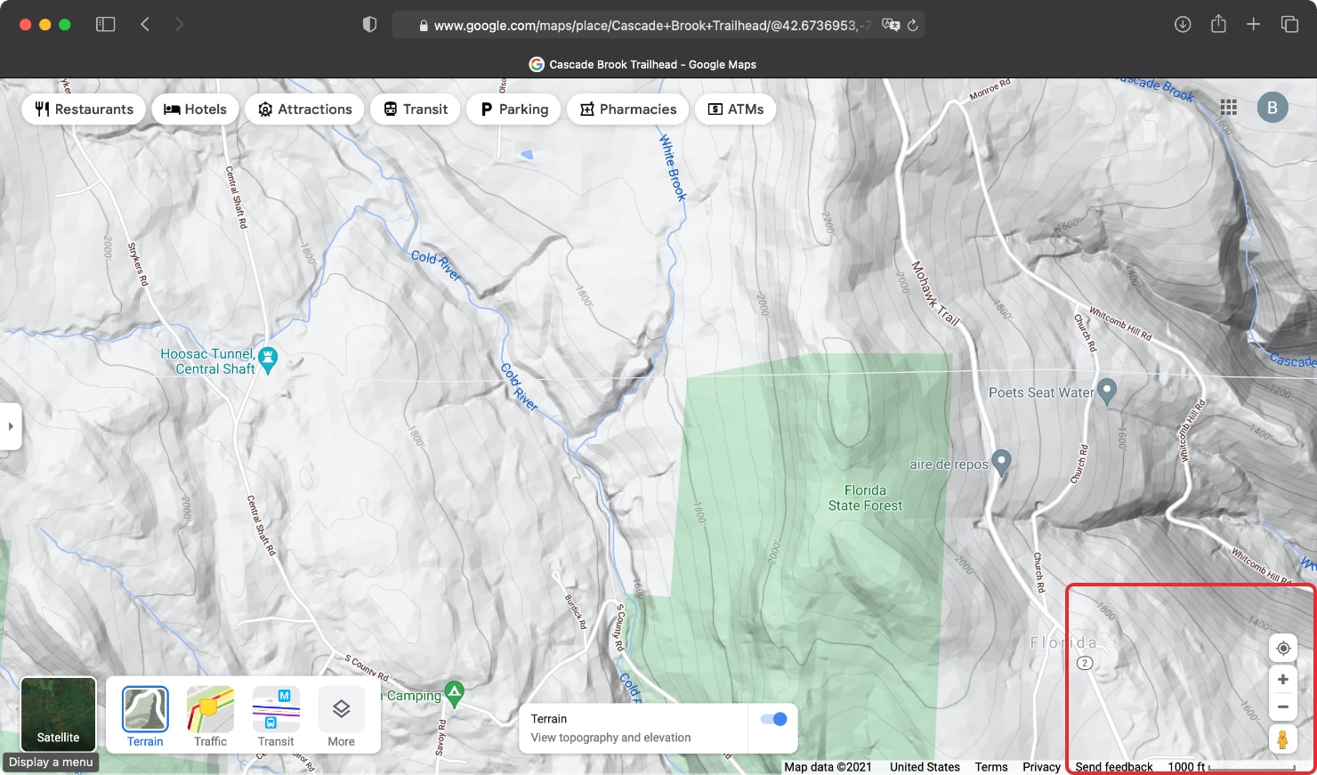Search for nearby Parking
The height and width of the screenshot is (775, 1317).
pyautogui.click(x=513, y=109)
